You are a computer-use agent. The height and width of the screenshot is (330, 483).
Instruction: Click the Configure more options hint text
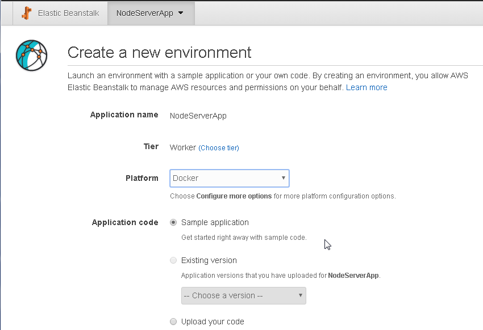(283, 196)
